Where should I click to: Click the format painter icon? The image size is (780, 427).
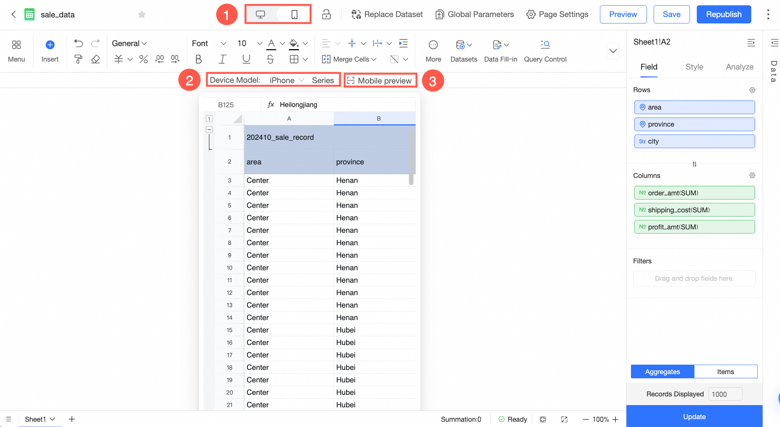coord(78,59)
